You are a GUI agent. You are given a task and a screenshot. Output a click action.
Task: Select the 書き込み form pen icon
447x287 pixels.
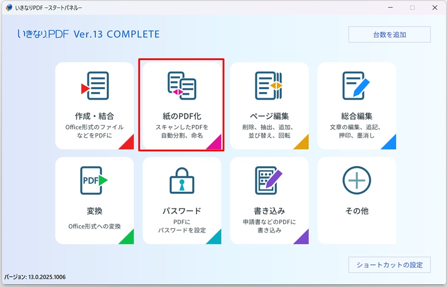tap(269, 180)
